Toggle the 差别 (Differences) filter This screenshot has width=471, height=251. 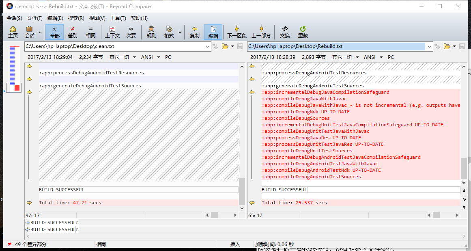[72, 32]
